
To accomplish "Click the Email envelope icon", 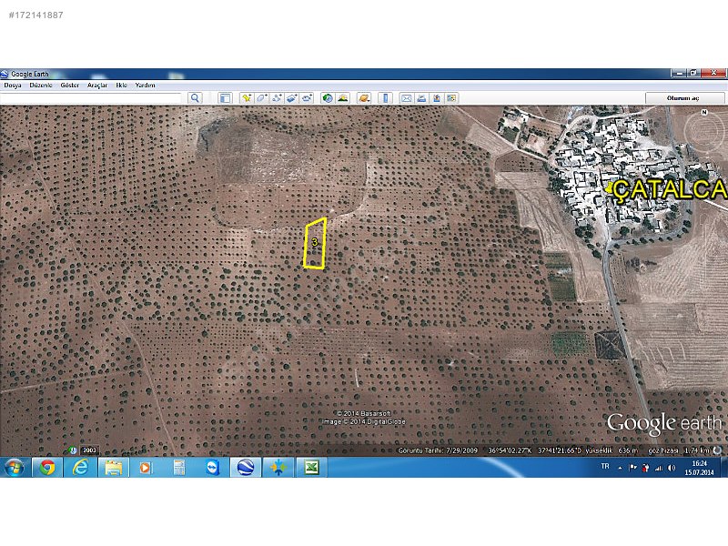I will pos(407,98).
